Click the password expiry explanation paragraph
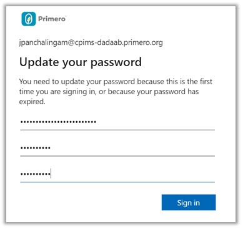This screenshot has width=243, height=229. pyautogui.click(x=116, y=92)
